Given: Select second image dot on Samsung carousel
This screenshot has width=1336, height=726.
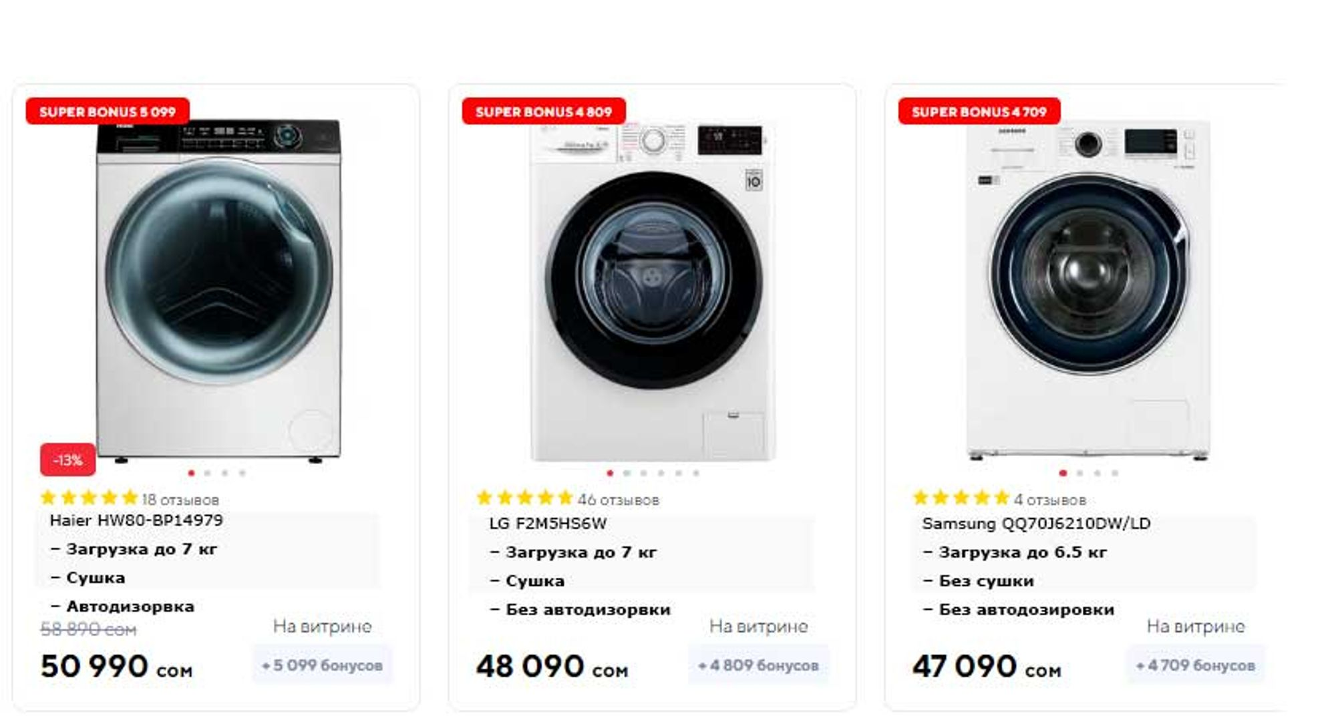Looking at the screenshot, I should click(1080, 474).
